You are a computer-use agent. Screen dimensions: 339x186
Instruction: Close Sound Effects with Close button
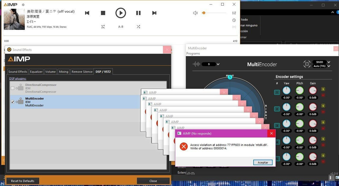[x=153, y=181]
